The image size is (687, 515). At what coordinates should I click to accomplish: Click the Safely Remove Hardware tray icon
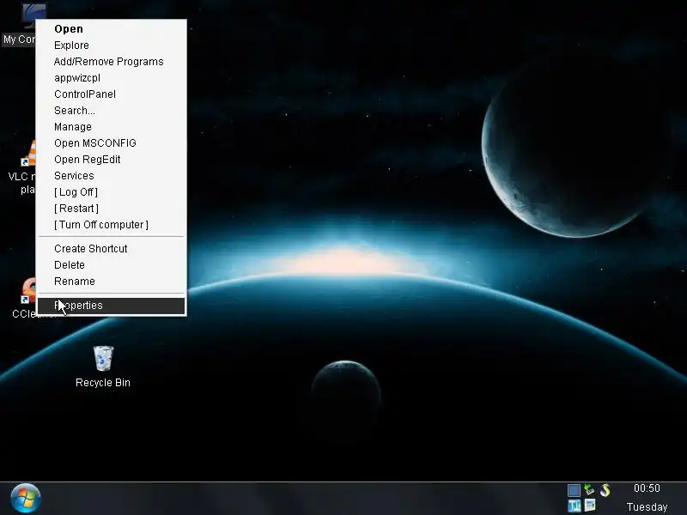[x=589, y=489]
